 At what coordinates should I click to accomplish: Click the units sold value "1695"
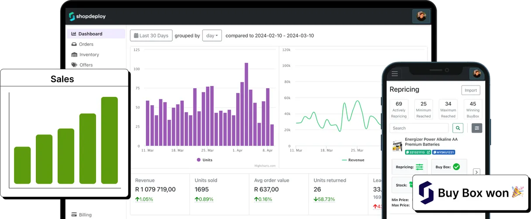coord(202,189)
